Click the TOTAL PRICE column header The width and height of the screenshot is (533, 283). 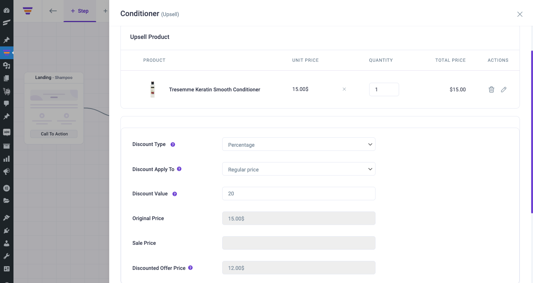[x=450, y=60]
